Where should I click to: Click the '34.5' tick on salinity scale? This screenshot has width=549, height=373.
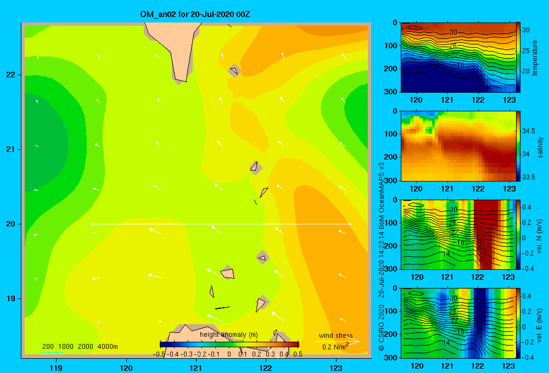click(528, 131)
